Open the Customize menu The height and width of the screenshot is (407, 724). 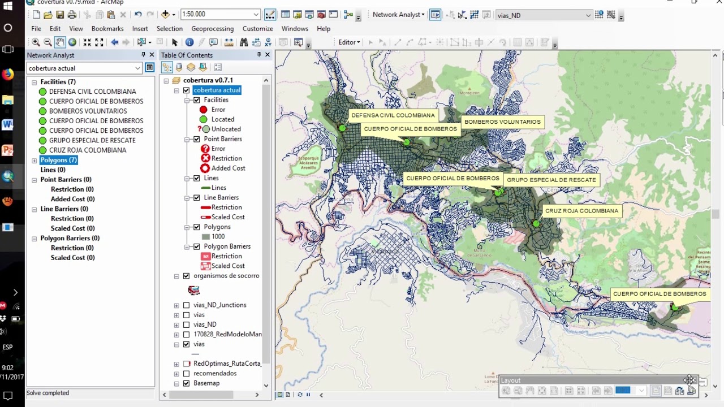(258, 28)
